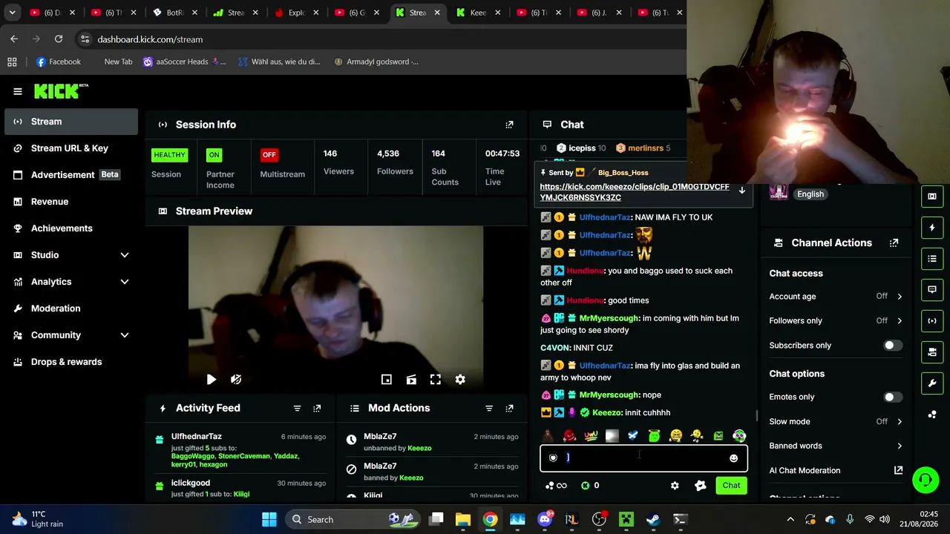Go to Moderation page
This screenshot has width=950, height=534.
click(71, 309)
